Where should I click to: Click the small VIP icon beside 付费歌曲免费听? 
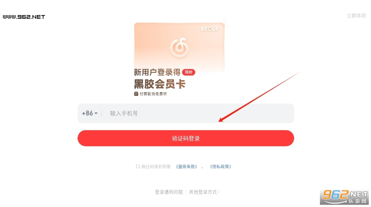tap(136, 94)
